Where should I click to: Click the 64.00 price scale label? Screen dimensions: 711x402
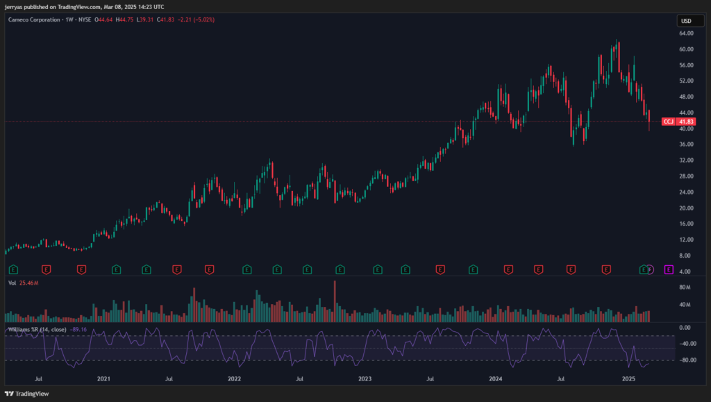[686, 33]
